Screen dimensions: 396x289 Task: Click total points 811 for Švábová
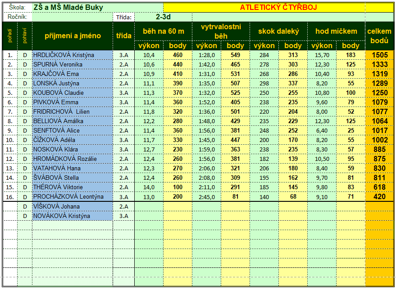[x=379, y=178]
